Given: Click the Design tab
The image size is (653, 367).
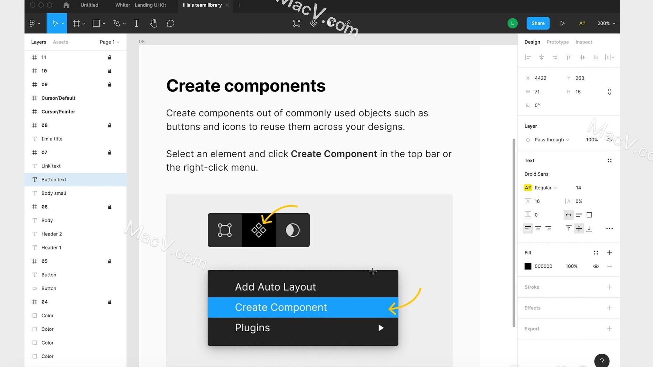Looking at the screenshot, I should click(x=532, y=42).
